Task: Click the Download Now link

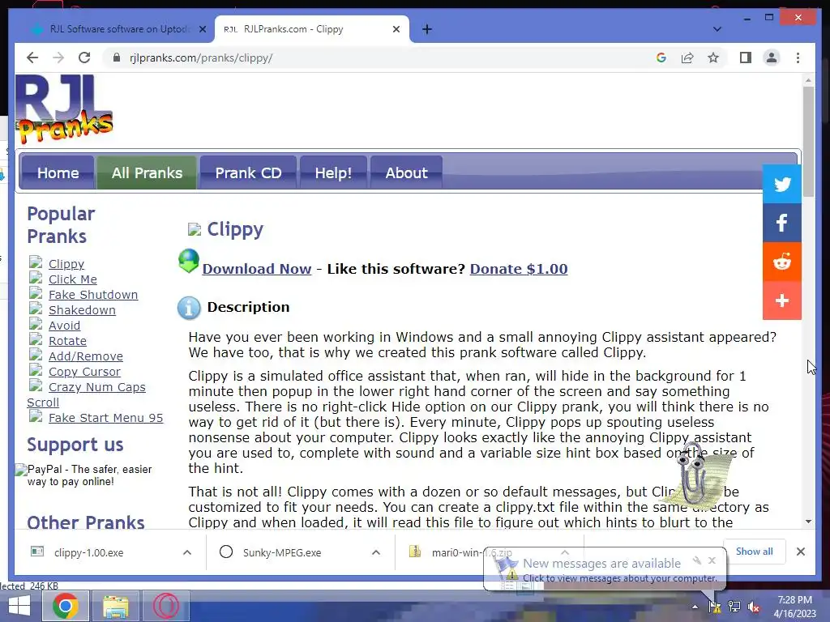Action: [x=257, y=269]
